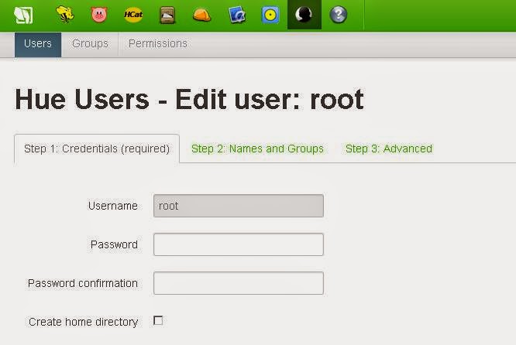Launch the Pig editor icon

(x=99, y=15)
